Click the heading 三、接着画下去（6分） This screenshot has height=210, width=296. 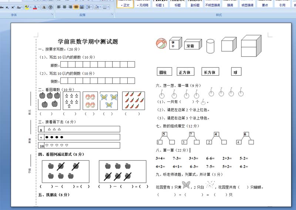(57, 122)
